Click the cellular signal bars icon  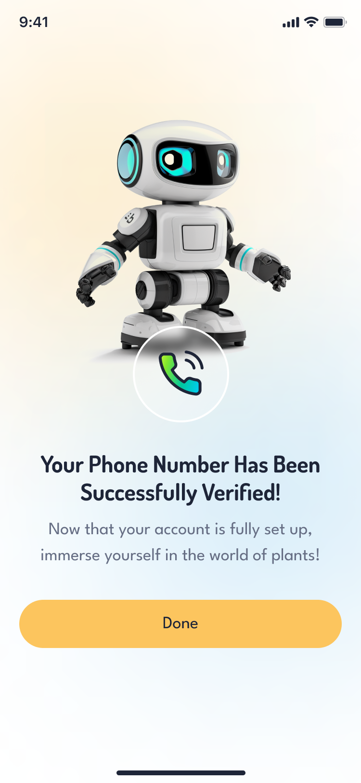tap(291, 23)
